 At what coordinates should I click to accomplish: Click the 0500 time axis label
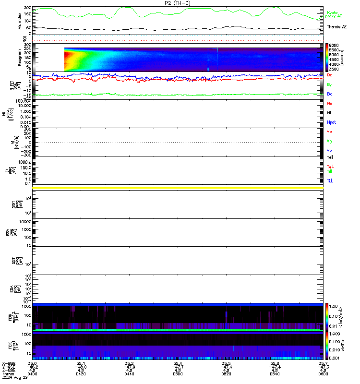[178, 374]
